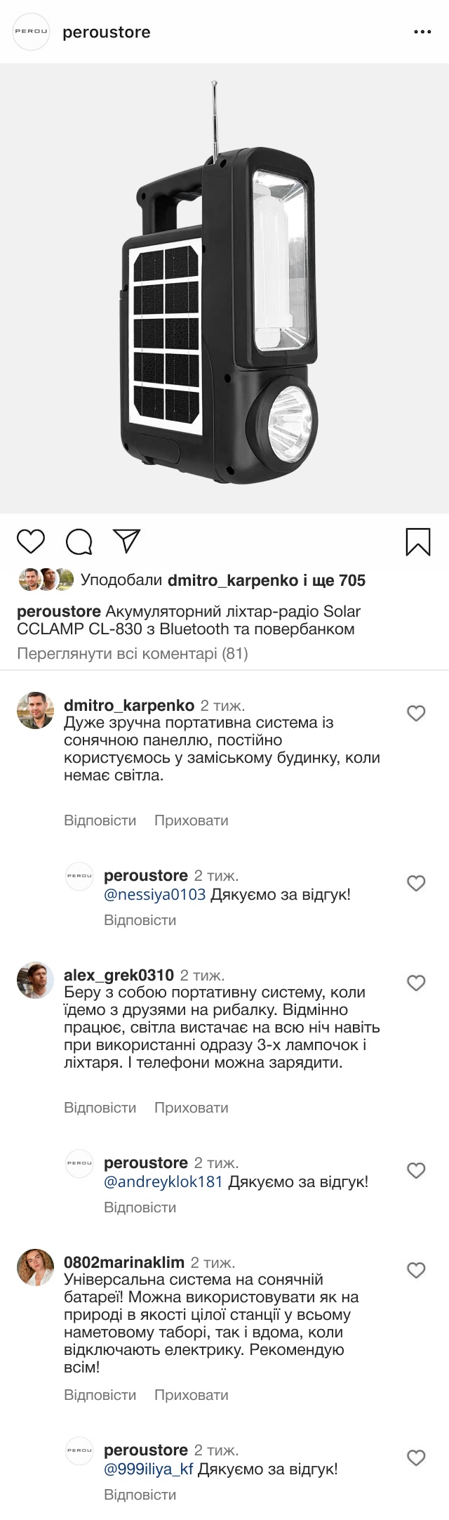Open the three-dot post options menu
Image resolution: width=449 pixels, height=1520 pixels.
pos(422,32)
